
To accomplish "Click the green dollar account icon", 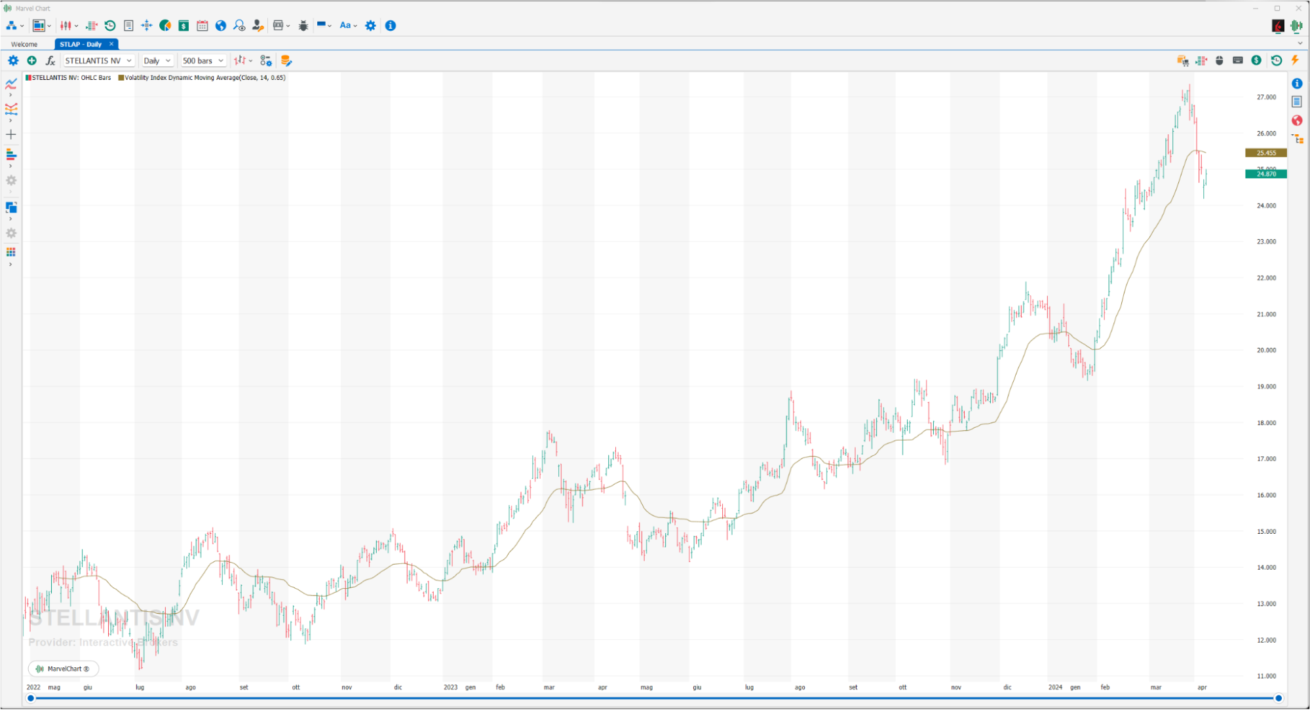I will (x=183, y=26).
